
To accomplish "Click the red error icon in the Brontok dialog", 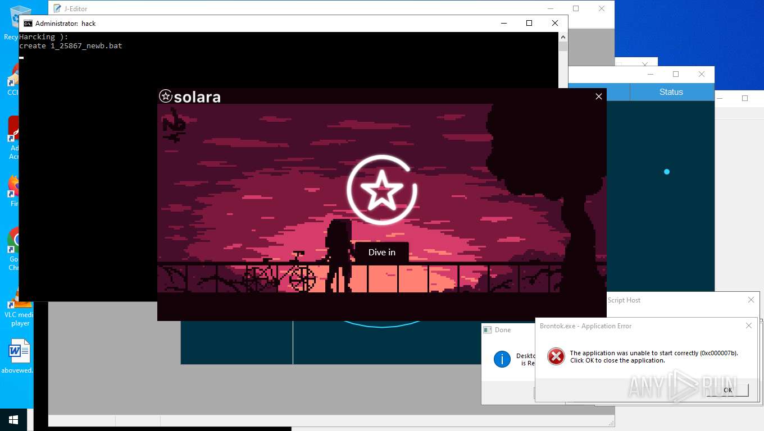I will click(x=556, y=356).
